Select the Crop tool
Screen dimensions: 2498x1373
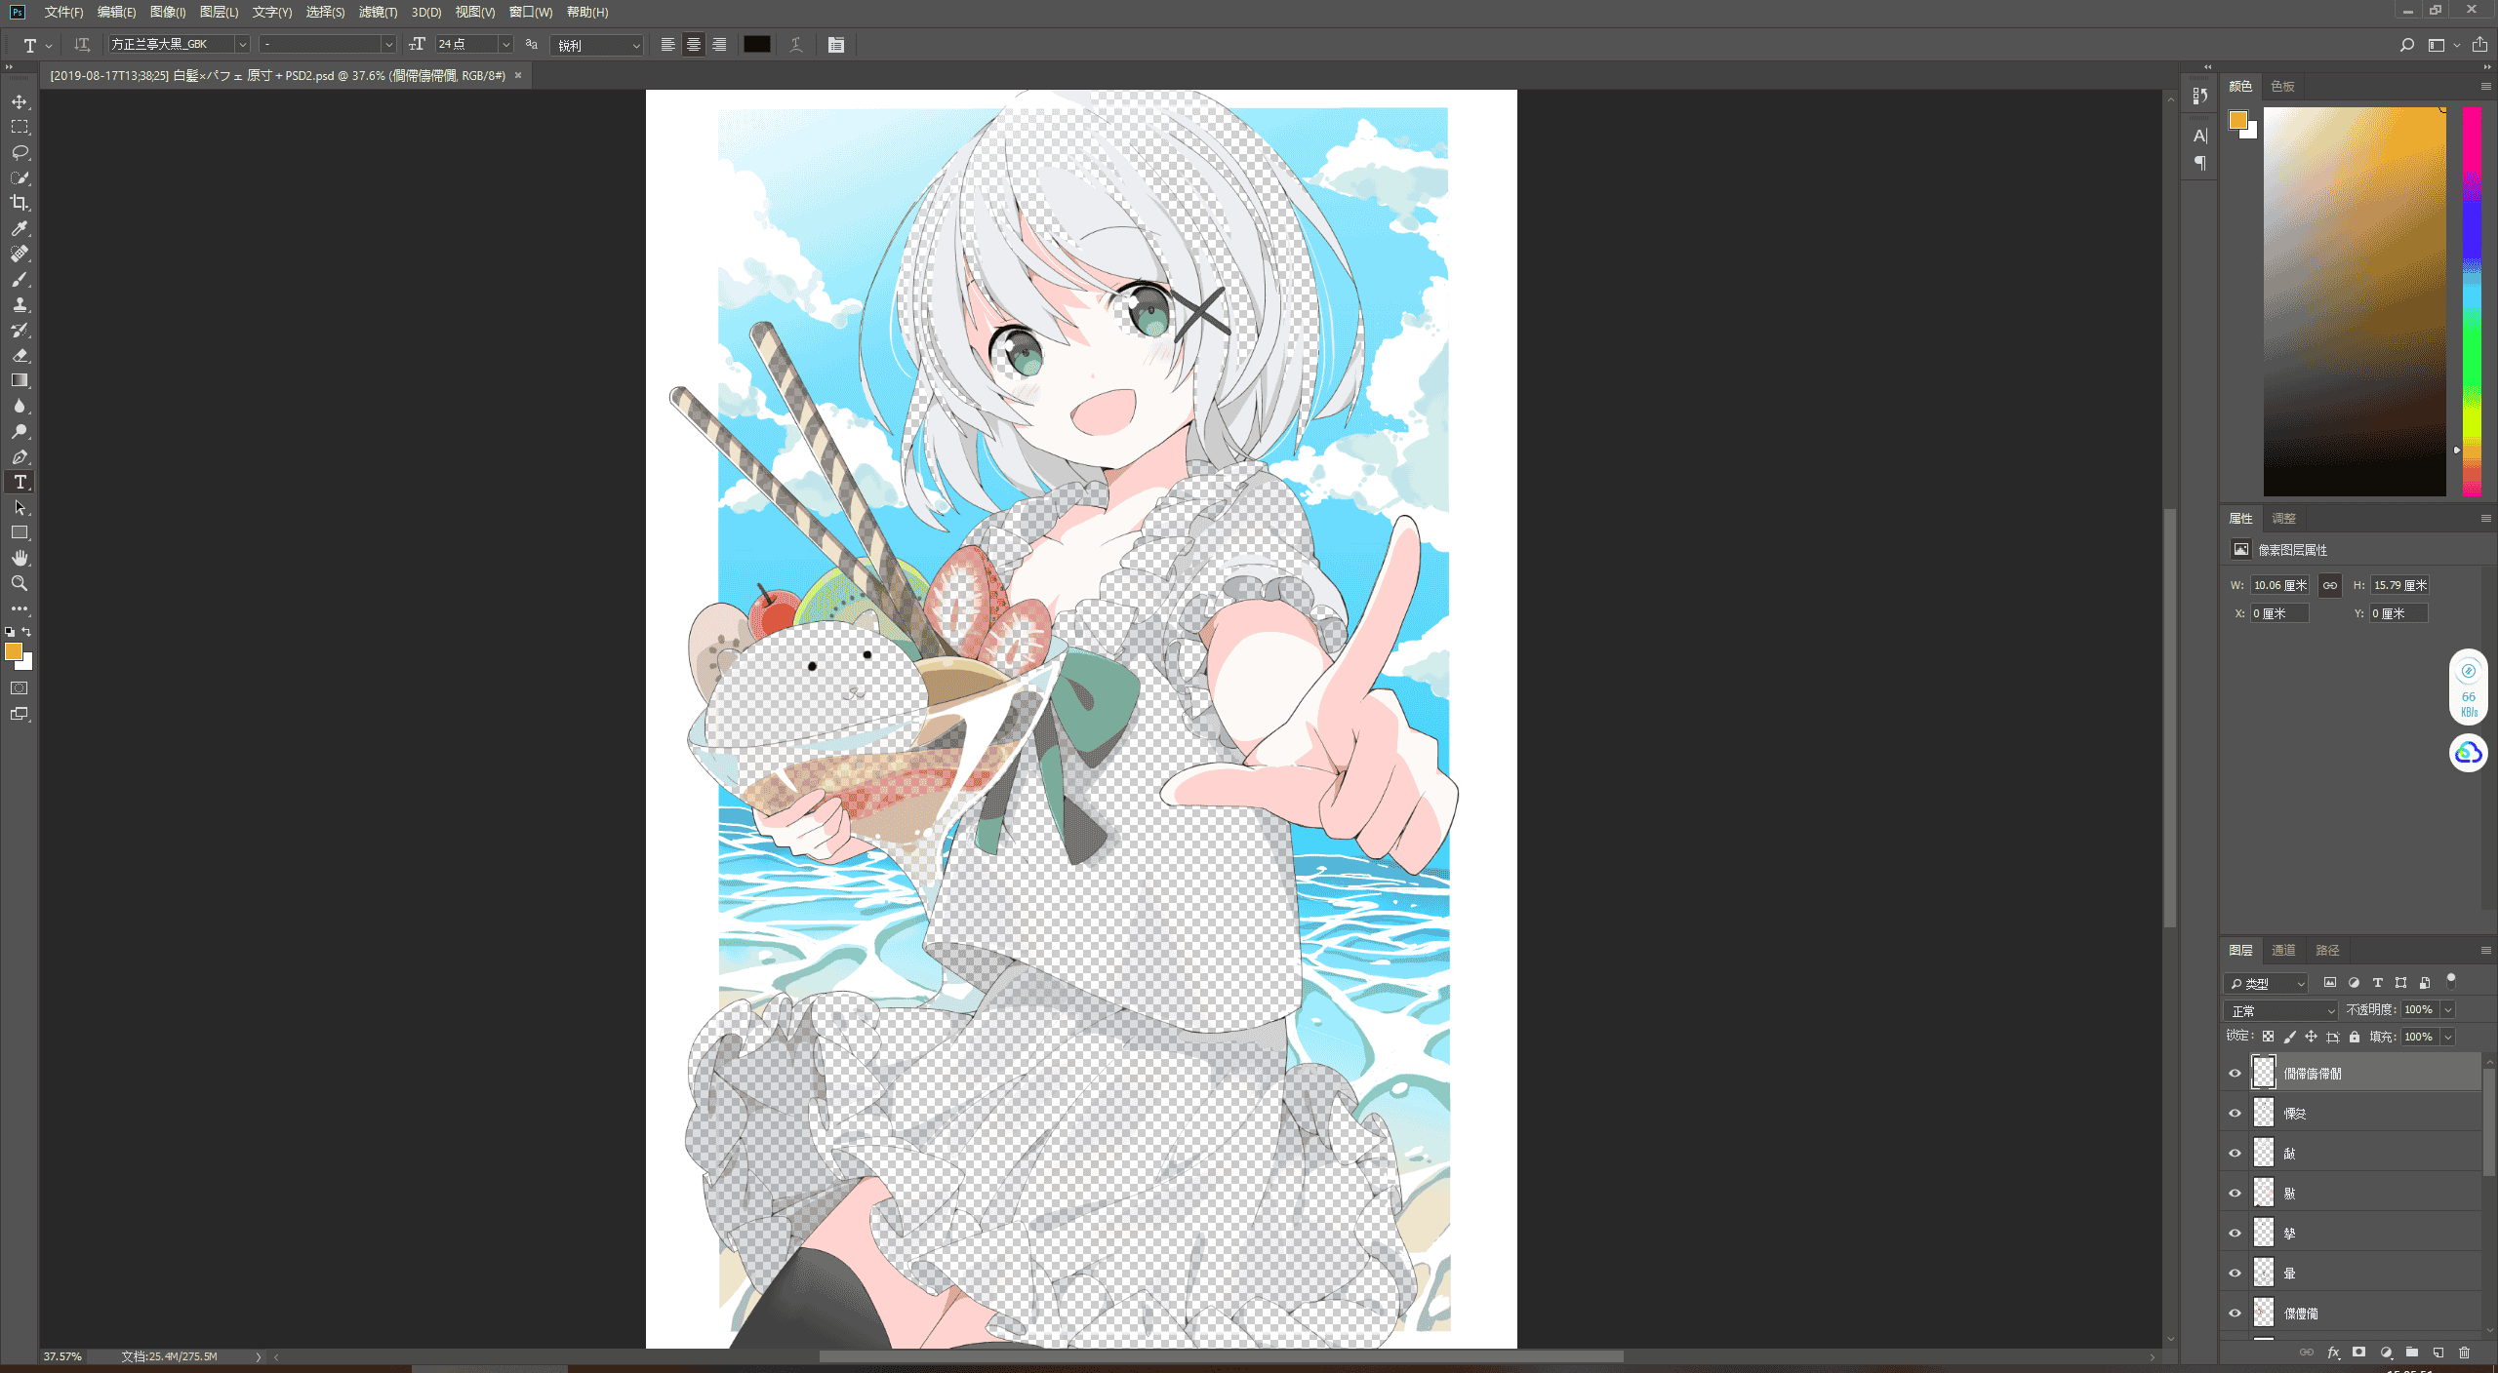20,203
